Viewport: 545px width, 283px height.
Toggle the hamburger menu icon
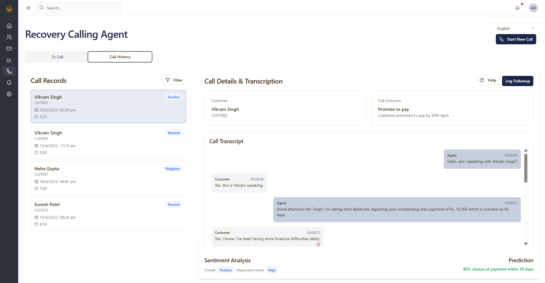28,8
